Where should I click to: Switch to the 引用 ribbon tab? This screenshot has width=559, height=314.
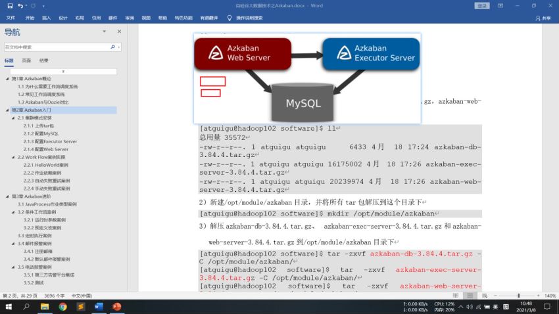(x=96, y=18)
